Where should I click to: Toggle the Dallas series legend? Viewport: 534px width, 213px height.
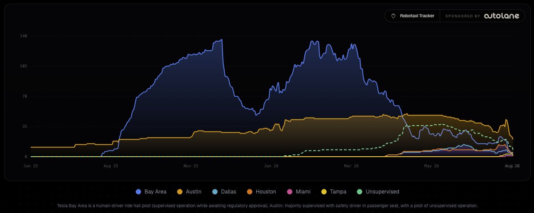(x=224, y=192)
